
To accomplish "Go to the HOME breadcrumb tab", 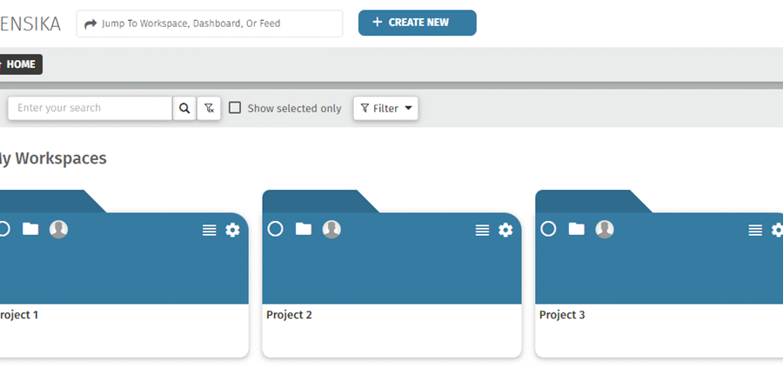I will pyautogui.click(x=19, y=64).
